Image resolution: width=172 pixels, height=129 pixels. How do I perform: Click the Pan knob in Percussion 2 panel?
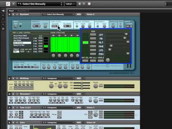tap(90, 101)
